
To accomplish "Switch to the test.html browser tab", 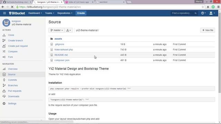I will click(x=110, y=2).
